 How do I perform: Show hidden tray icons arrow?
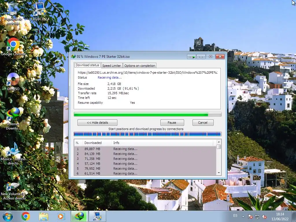pyautogui.click(x=243, y=217)
